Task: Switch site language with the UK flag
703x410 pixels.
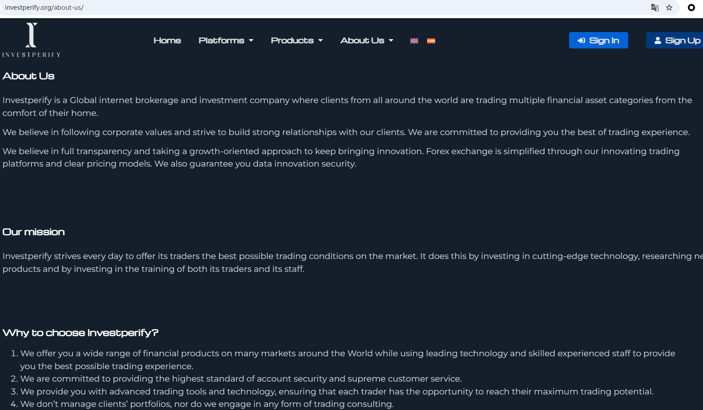Action: click(x=414, y=41)
